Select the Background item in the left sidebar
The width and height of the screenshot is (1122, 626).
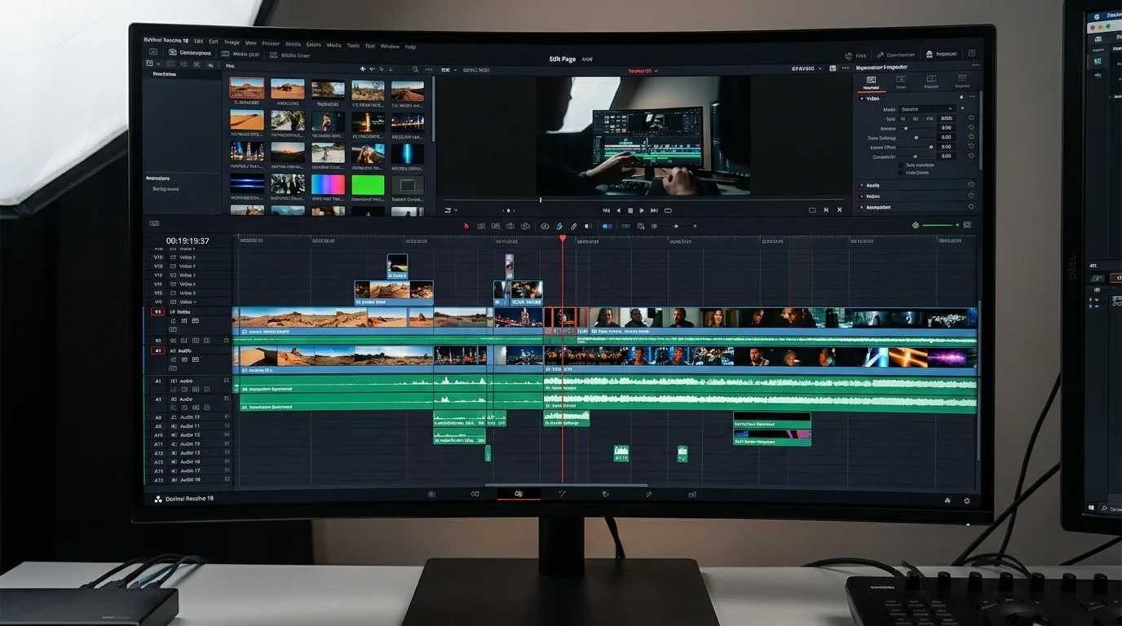point(166,189)
